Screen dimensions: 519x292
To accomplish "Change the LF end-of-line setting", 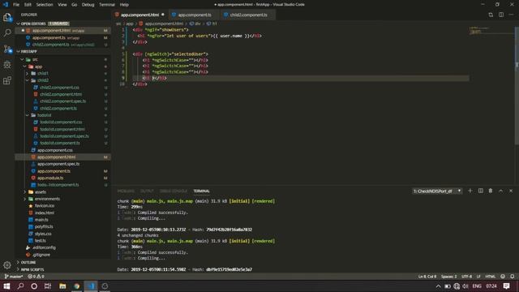I will 478,276.
